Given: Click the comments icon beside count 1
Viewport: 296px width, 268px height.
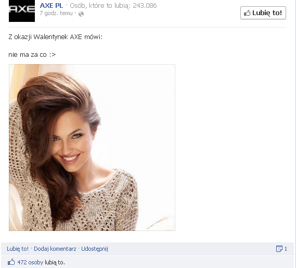Looking at the screenshot, I should tap(279, 249).
